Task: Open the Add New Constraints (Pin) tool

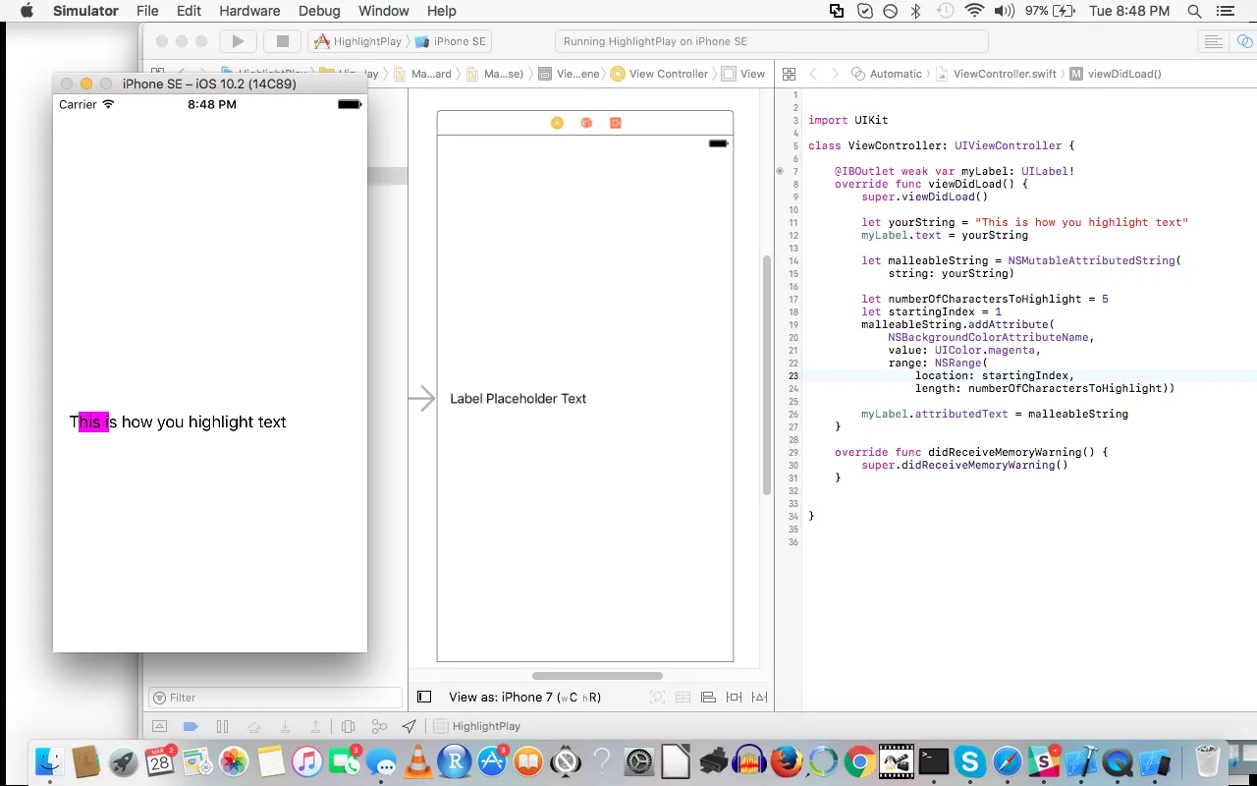Action: 734,698
